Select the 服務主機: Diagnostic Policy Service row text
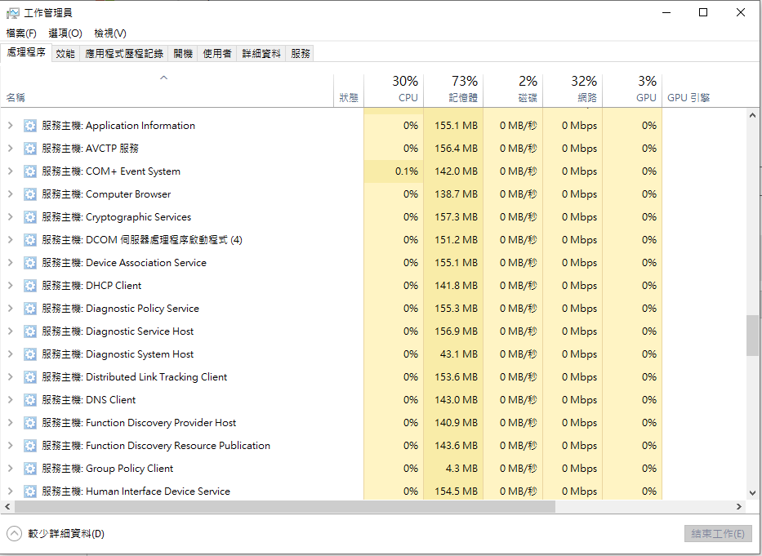Image resolution: width=762 pixels, height=556 pixels. tap(121, 308)
